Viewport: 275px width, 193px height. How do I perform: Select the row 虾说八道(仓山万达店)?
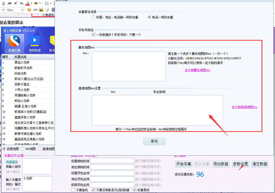(28, 79)
